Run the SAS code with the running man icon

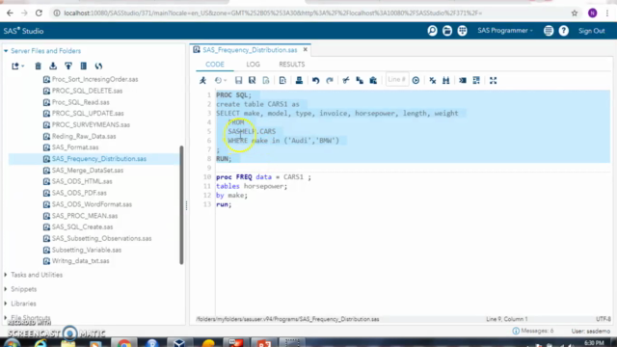[202, 80]
